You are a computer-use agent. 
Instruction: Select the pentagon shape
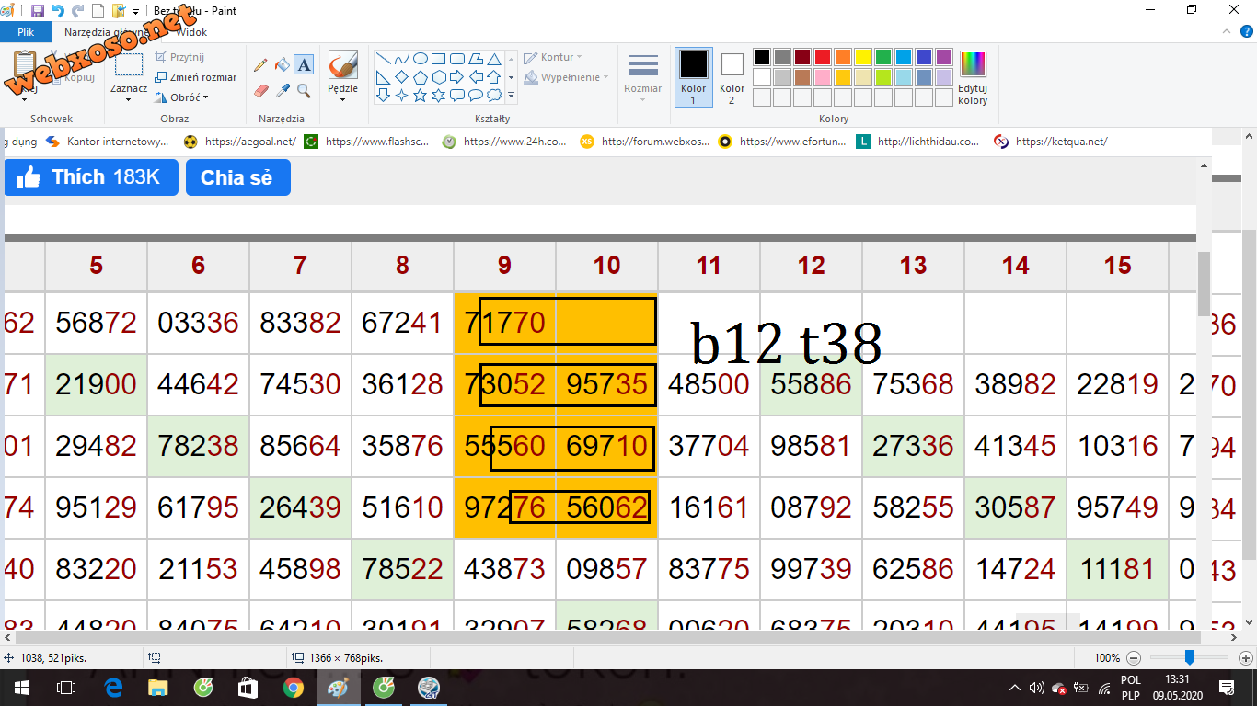click(x=421, y=76)
